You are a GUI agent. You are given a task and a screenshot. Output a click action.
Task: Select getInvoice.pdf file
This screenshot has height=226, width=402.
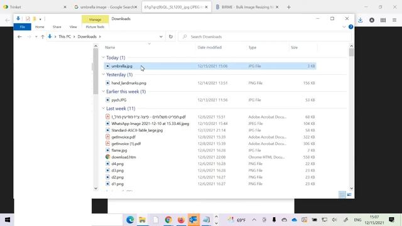(210, 137)
